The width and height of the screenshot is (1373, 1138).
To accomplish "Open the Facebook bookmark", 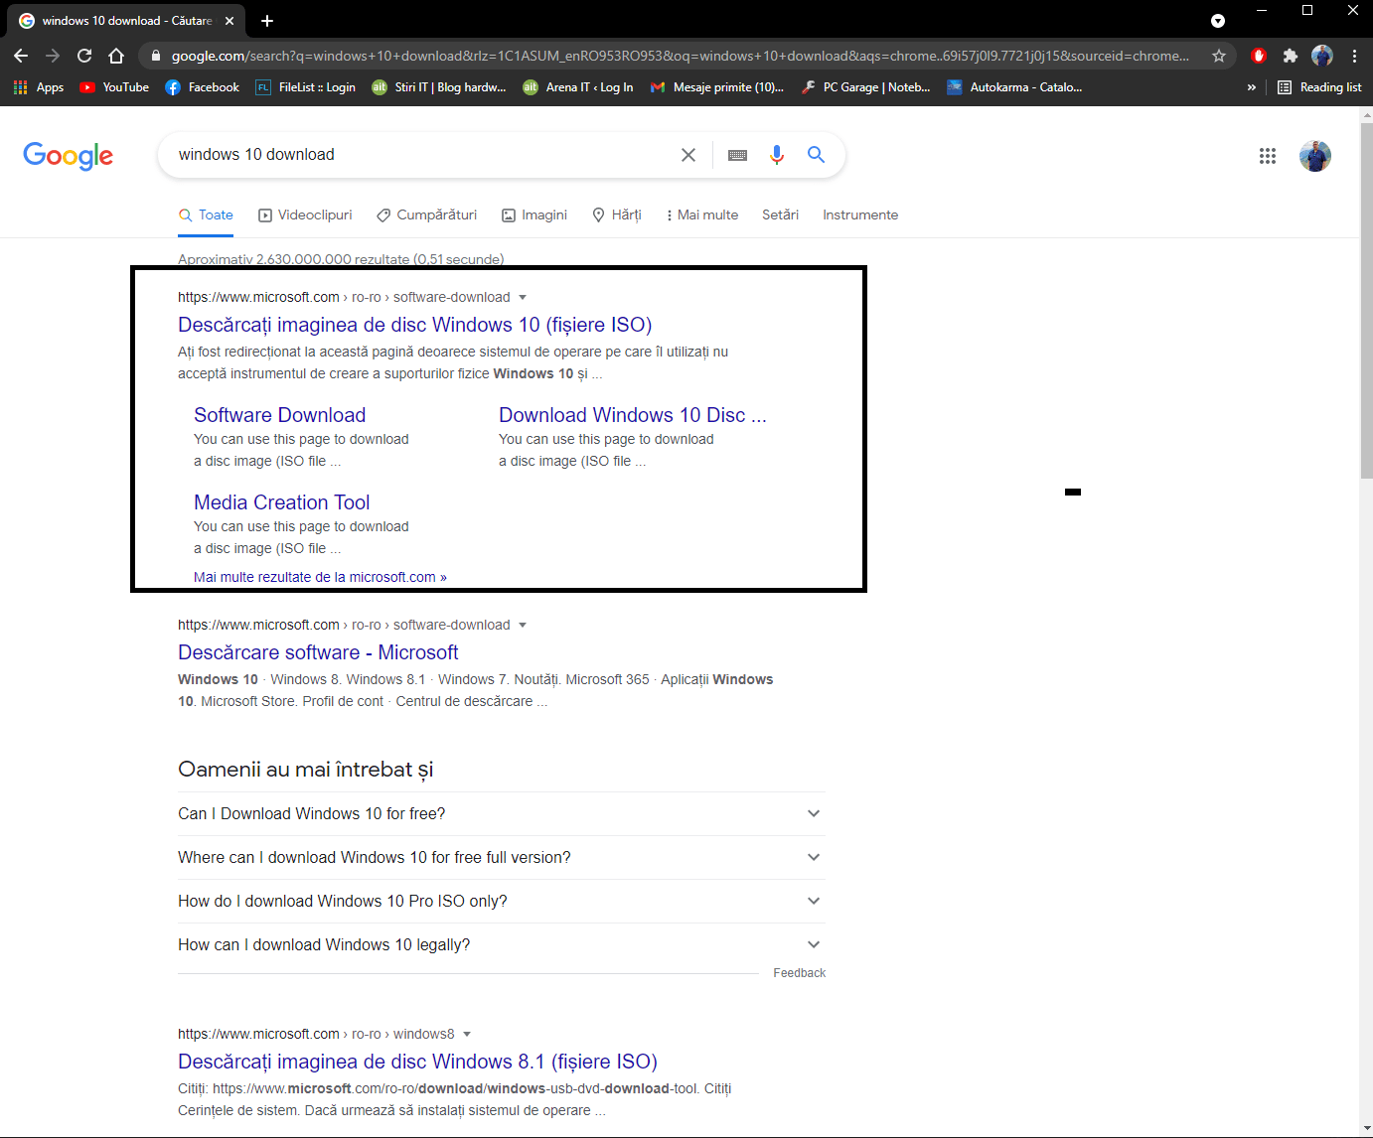I will point(203,87).
